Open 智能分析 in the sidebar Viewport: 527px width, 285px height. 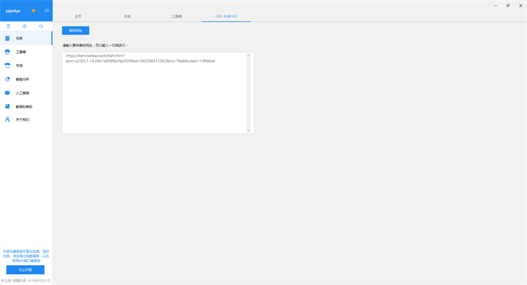[26, 79]
